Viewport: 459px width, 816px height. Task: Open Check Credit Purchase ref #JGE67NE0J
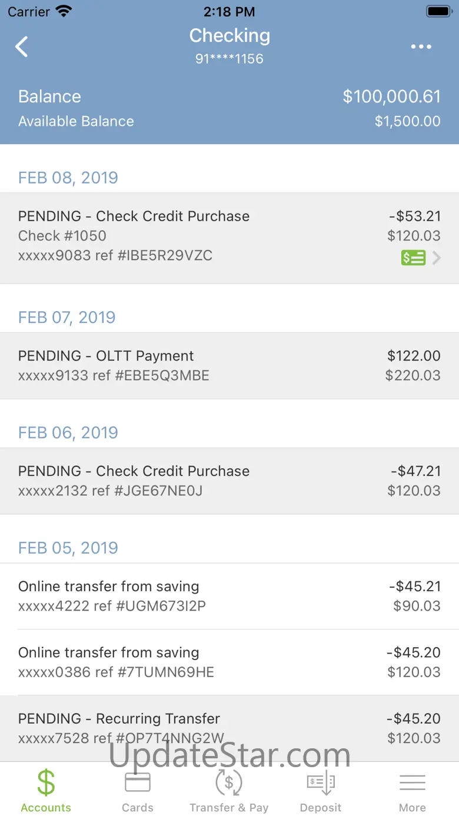[x=229, y=481]
